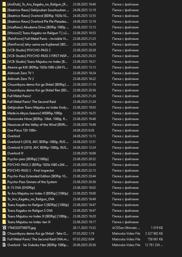The image size is (182, 257).
Task: Click the date 23.08.2025 18:02
Action: (x=84, y=187)
